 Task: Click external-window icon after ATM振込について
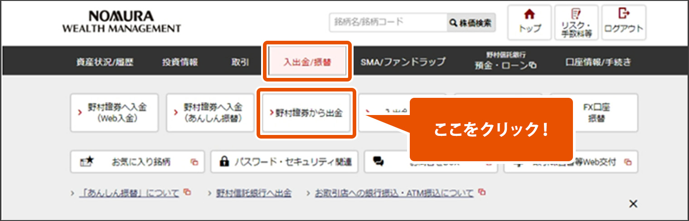[481, 192]
